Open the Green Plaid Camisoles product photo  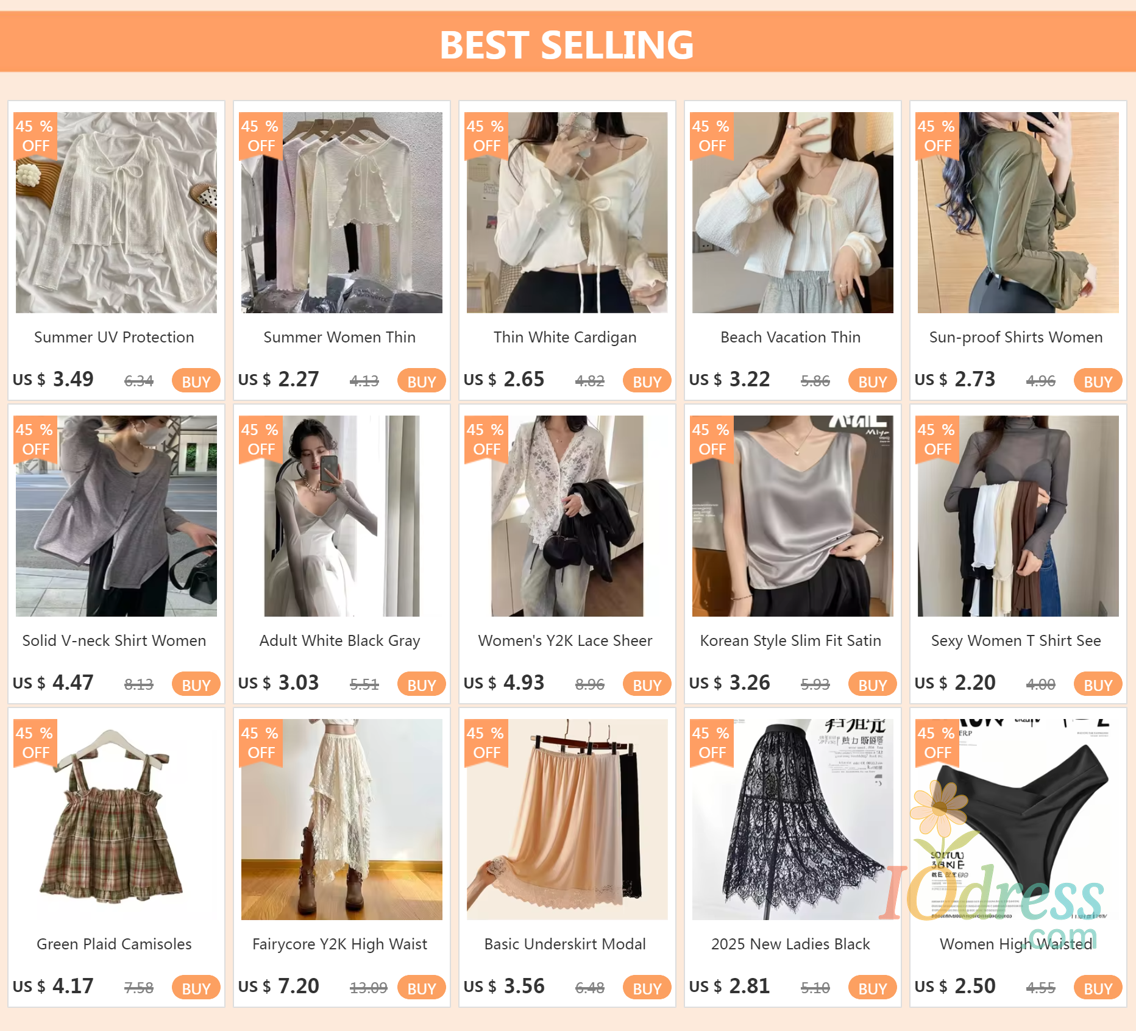point(116,819)
